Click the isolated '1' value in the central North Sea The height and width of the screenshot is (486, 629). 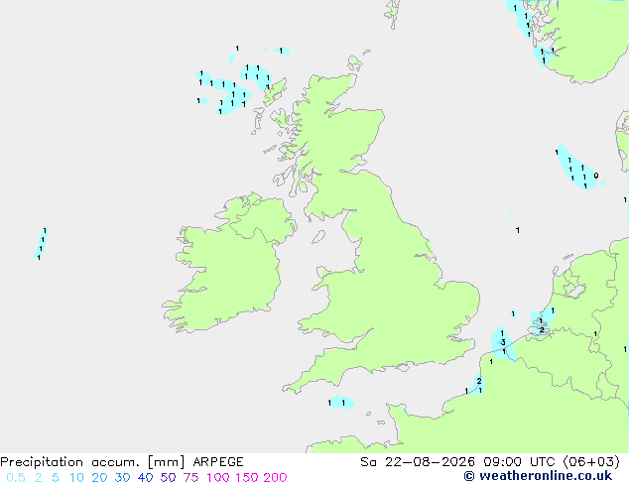[x=518, y=230]
